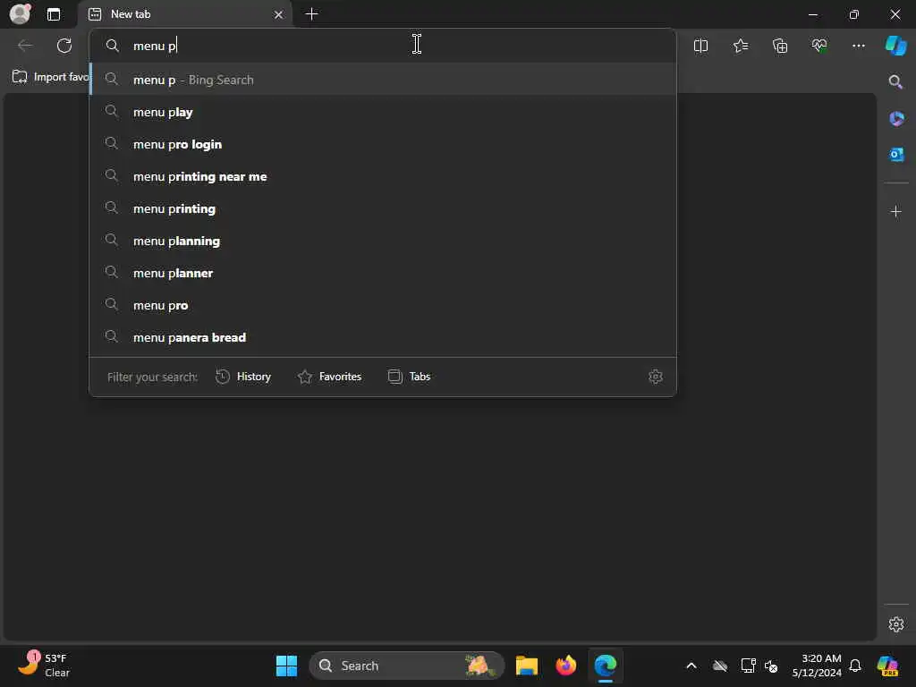Close the New tab

tap(279, 14)
